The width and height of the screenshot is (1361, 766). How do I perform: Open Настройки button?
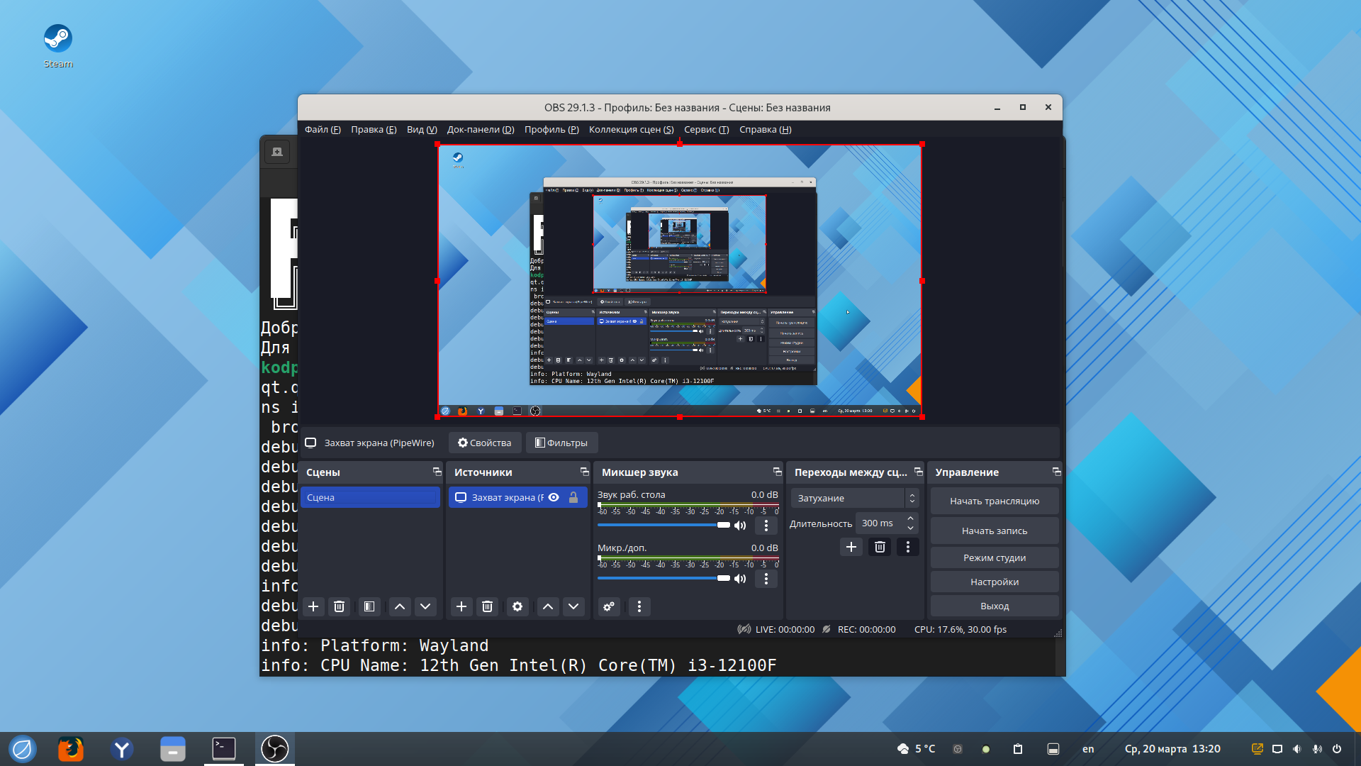995,582
